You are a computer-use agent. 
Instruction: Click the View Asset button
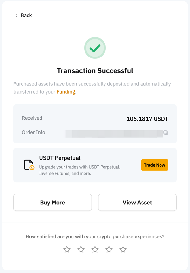coord(137,203)
